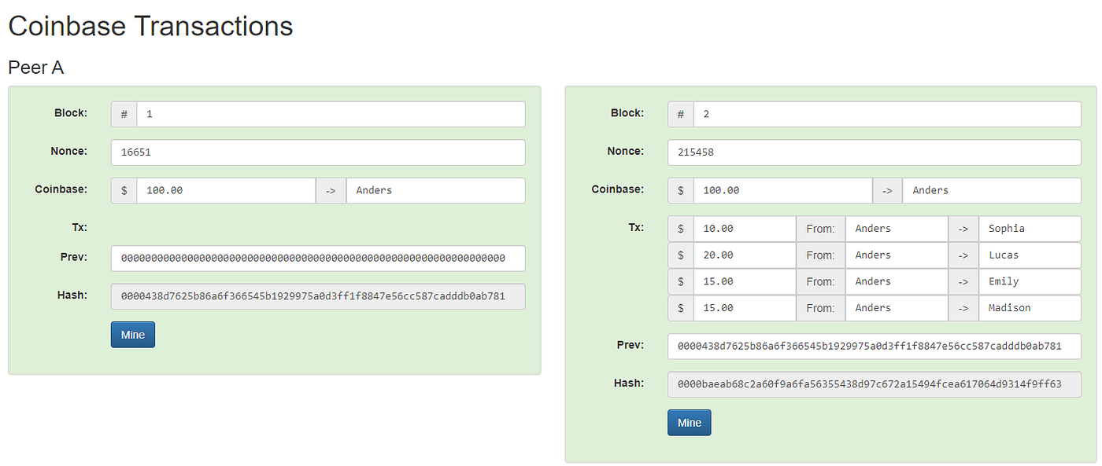Viewport: 1102px width, 466px height.
Task: Click the Tx: label in Block 2
Action: coord(636,227)
